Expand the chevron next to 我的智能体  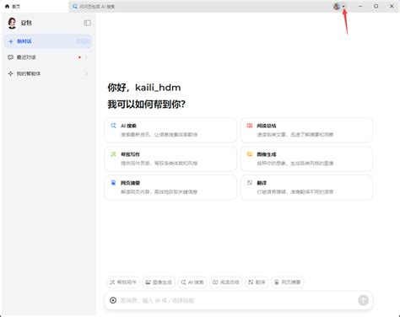[x=86, y=73]
